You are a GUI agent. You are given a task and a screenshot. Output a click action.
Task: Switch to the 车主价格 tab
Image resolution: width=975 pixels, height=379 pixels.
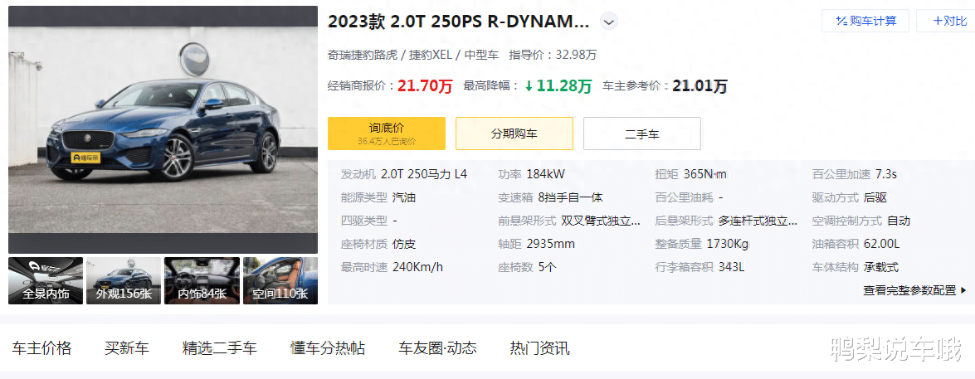tap(41, 348)
